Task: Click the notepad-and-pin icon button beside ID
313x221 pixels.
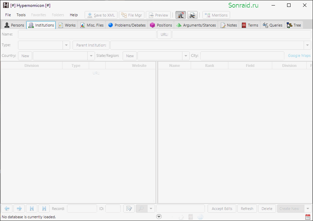Action: click(129, 209)
